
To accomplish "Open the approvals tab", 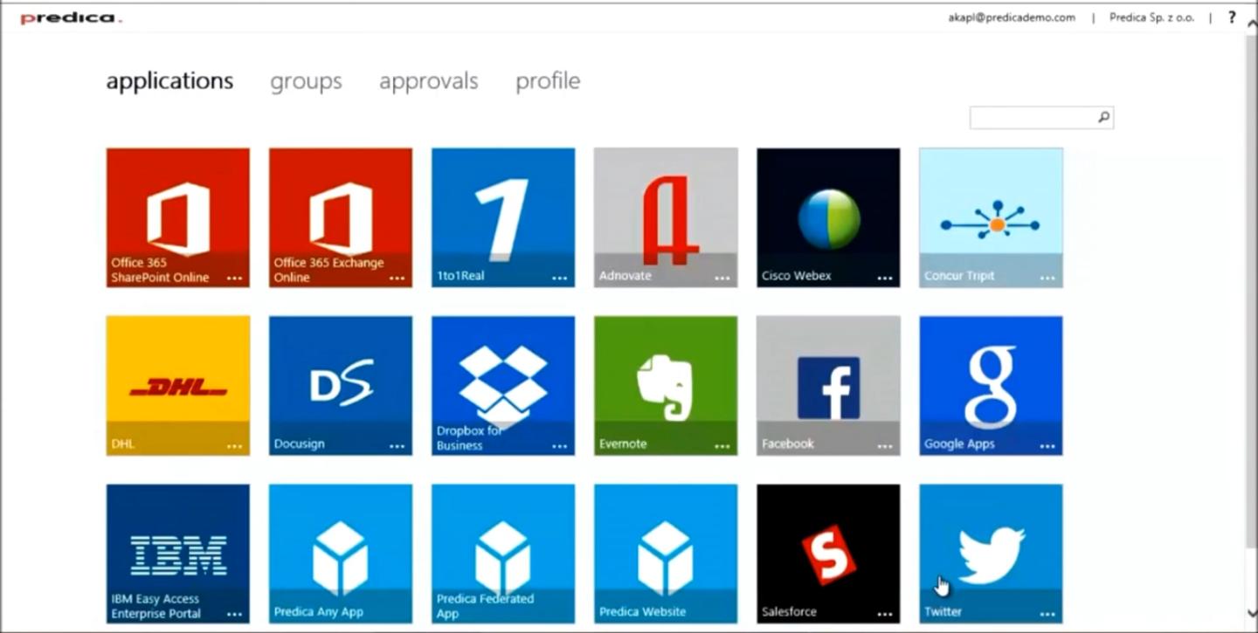I will tap(428, 81).
